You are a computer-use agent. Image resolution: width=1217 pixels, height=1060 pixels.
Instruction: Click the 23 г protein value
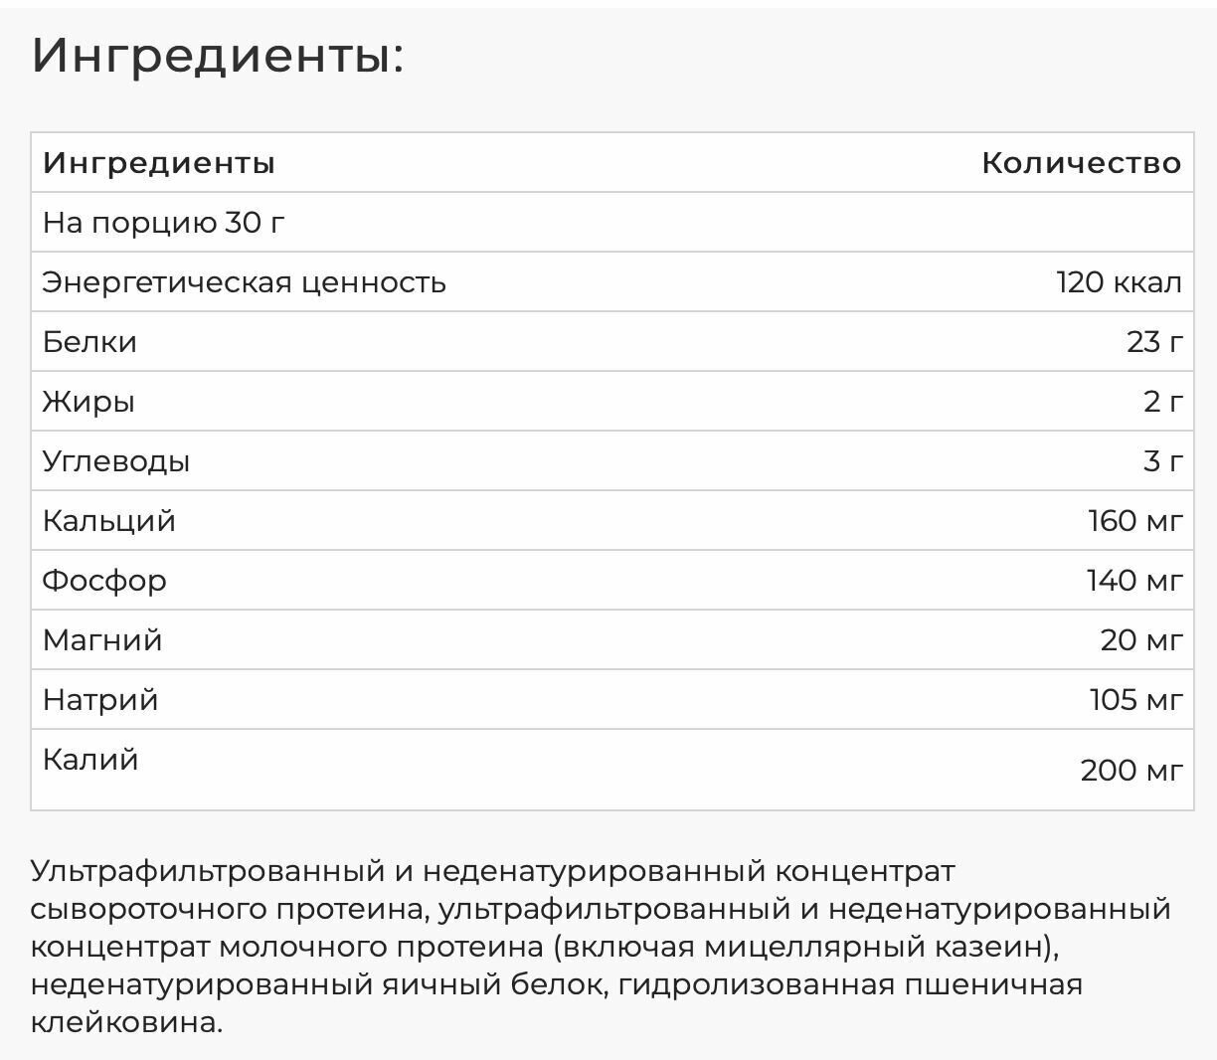coord(1154,342)
